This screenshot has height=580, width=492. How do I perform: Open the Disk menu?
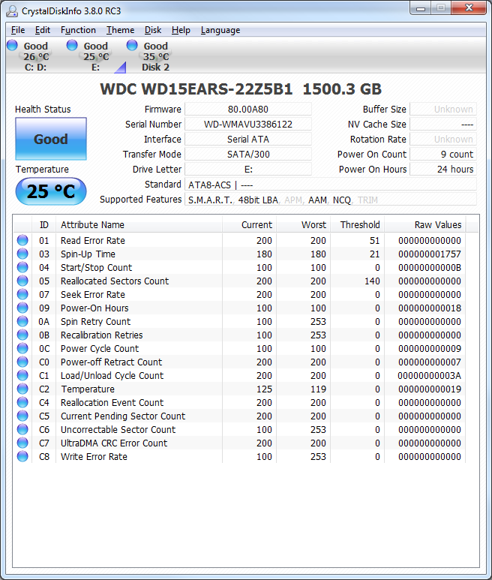[153, 30]
